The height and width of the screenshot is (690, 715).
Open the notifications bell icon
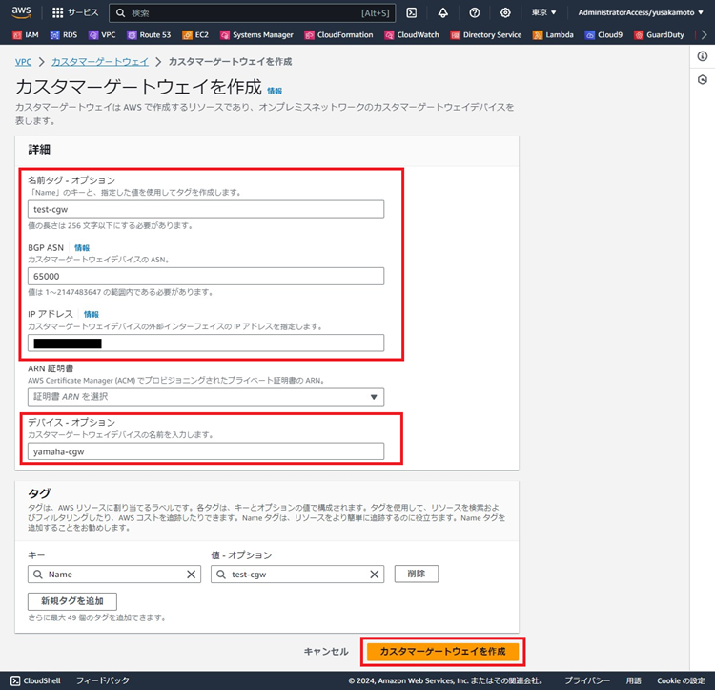(442, 12)
